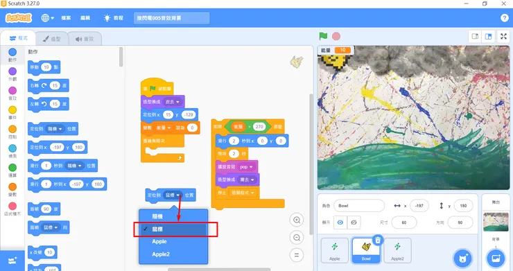
Task: Open the 檔案 (File) menu
Action: [x=66, y=18]
